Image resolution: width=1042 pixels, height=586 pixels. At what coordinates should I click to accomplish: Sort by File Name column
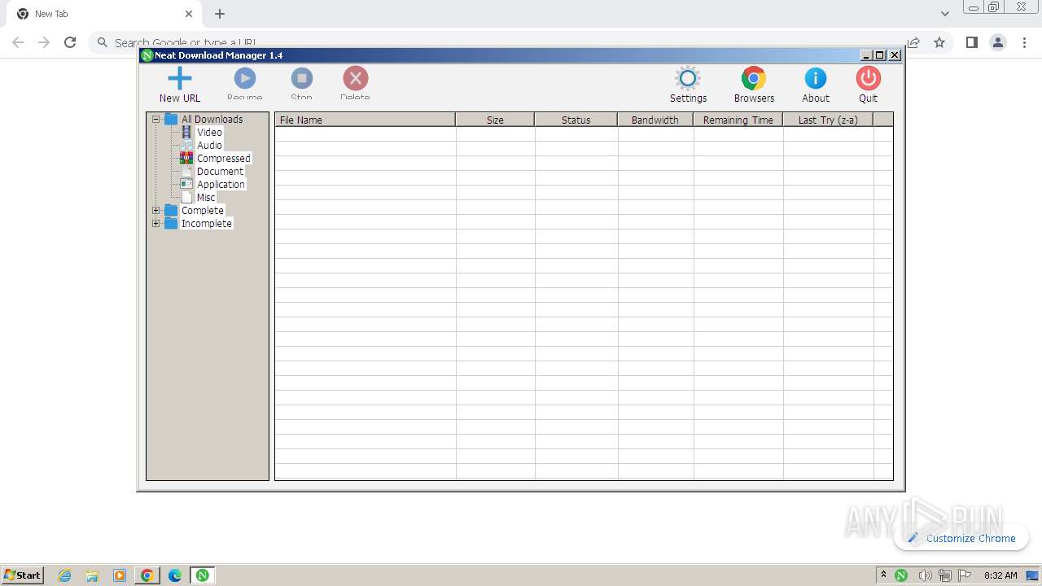[x=365, y=120]
